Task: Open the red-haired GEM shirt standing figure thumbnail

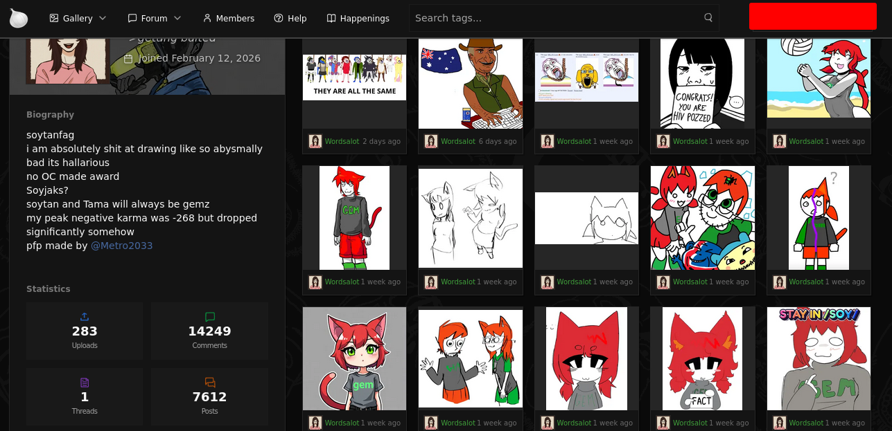Action: 354,218
